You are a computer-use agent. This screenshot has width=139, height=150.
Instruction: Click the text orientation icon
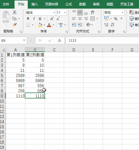tap(88, 25)
